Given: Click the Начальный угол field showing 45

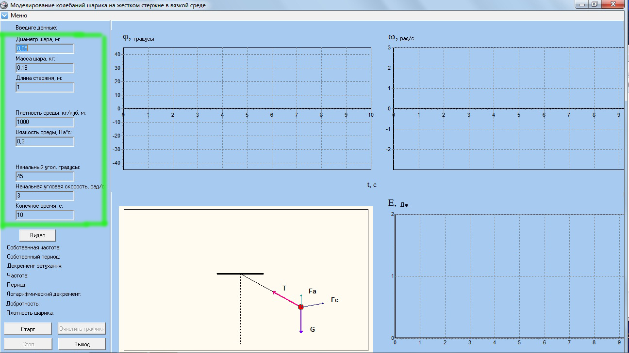Looking at the screenshot, I should pos(45,176).
